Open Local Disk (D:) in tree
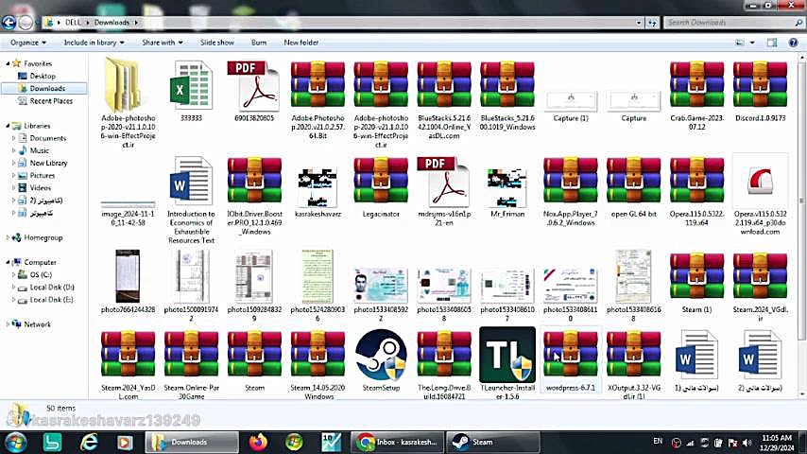 click(x=51, y=287)
